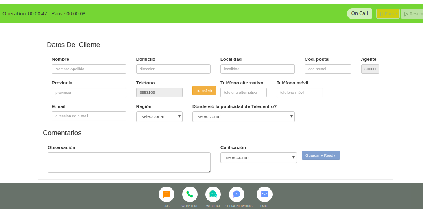Focus the Localidad input field
Screen dimensions: 423x209
[257, 69]
